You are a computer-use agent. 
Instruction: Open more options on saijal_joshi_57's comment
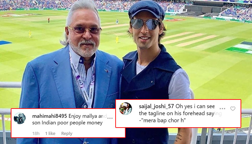click(x=222, y=109)
